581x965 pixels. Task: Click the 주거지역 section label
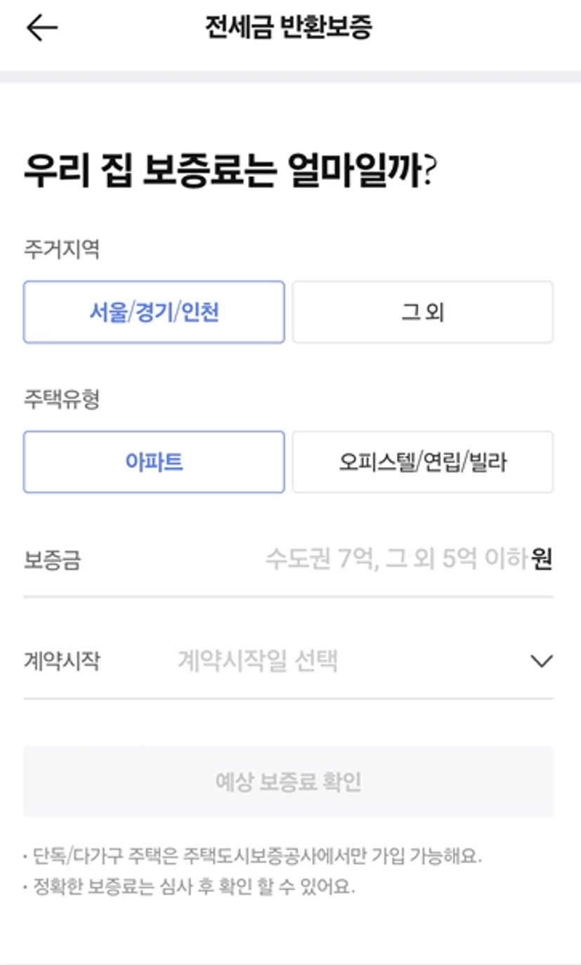(x=62, y=249)
